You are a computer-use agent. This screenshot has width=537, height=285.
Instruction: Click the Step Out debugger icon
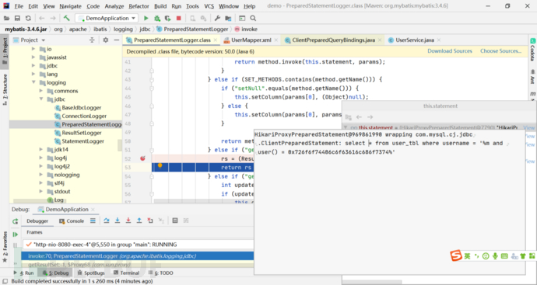(x=139, y=221)
